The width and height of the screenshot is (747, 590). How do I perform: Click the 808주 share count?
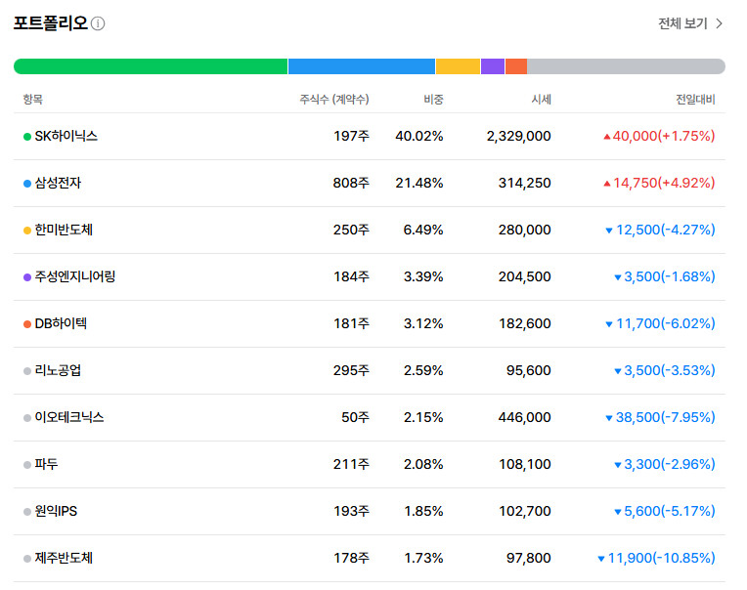coord(351,183)
